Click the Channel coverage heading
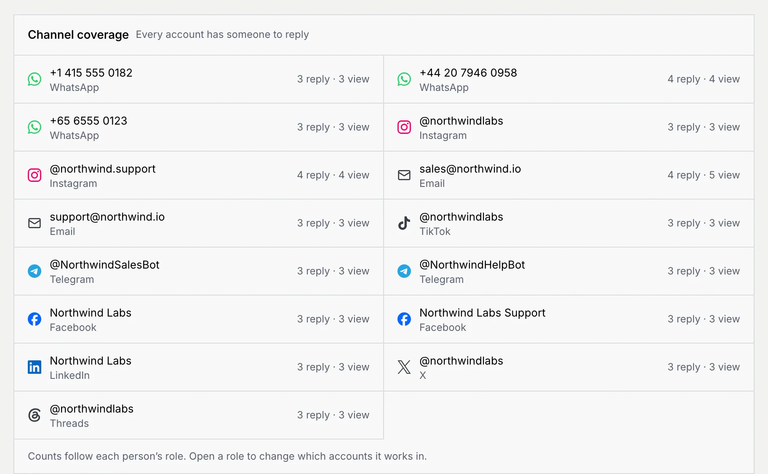The height and width of the screenshot is (474, 768). [x=78, y=35]
